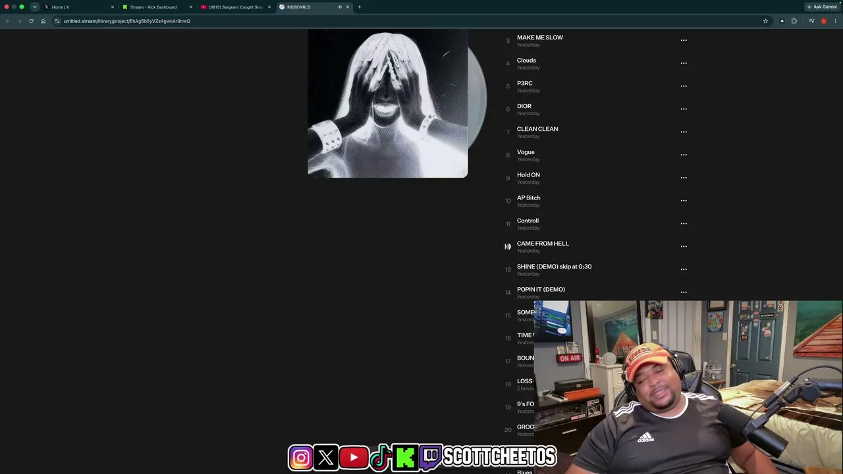Click the Ask Gemini button

[x=823, y=7]
